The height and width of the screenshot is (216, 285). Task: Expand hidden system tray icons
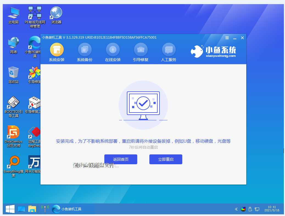236,209
